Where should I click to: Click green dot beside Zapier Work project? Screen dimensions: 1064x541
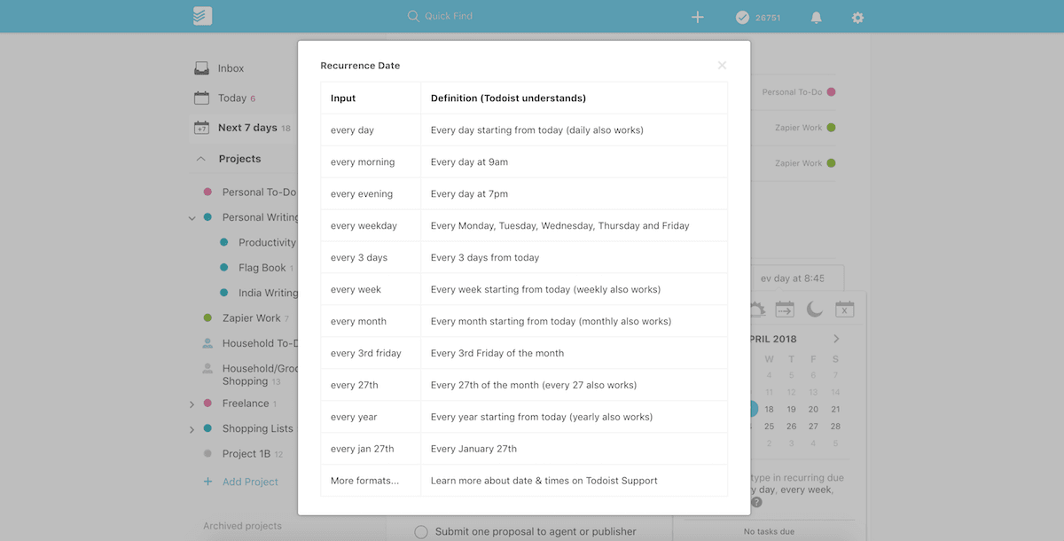207,318
